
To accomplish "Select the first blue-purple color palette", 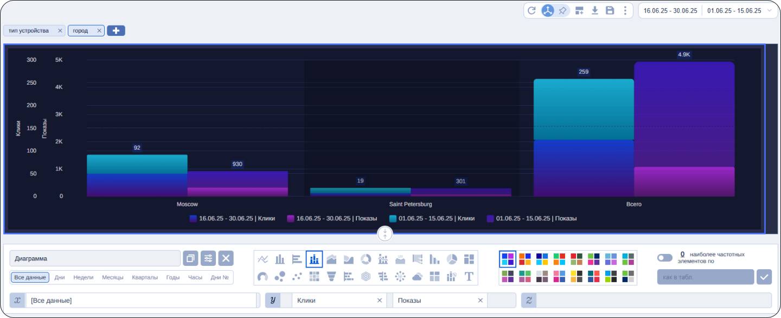I will pos(508,259).
